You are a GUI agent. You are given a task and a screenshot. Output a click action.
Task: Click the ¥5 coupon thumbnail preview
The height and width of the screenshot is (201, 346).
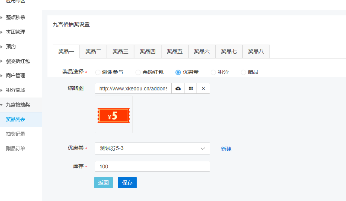pyautogui.click(x=114, y=115)
